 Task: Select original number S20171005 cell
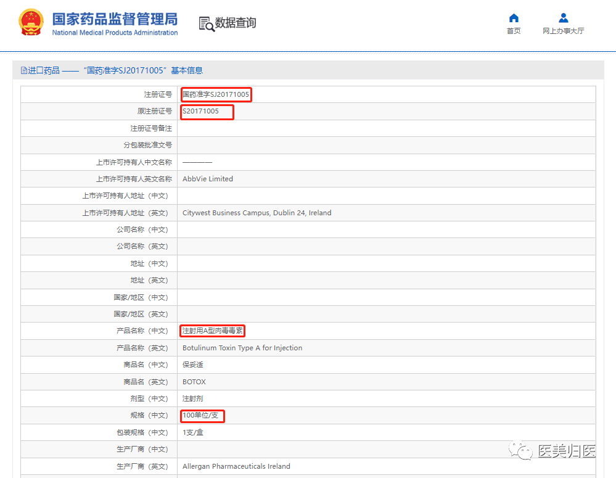coord(200,111)
